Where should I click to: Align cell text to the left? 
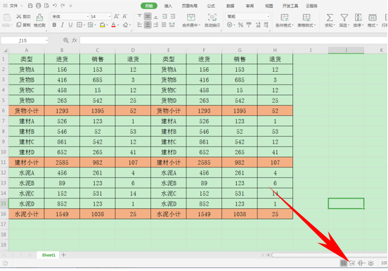(140, 25)
